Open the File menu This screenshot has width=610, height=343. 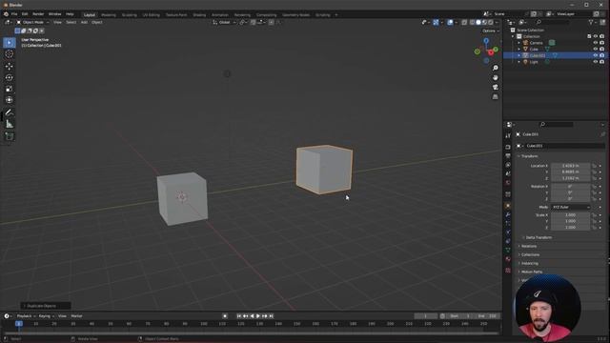point(14,14)
